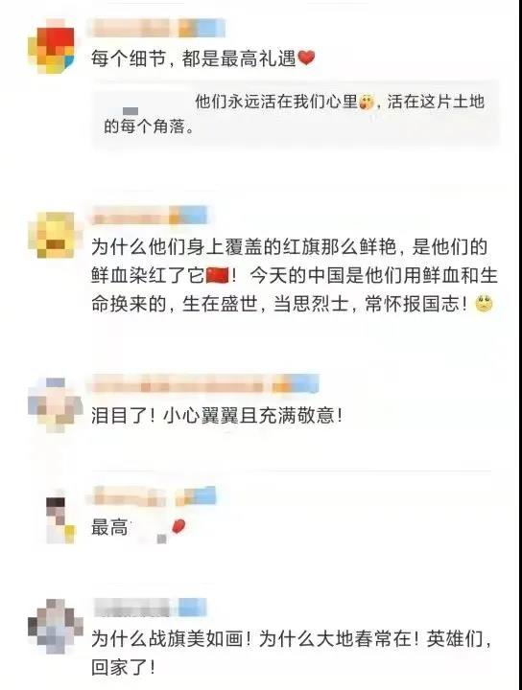Open the third commenter's pale avatar
Image resolution: width=522 pixels, height=690 pixels.
click(x=54, y=404)
